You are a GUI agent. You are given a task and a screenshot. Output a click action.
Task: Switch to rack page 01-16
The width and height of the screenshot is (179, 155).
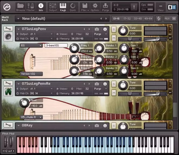[116, 19]
